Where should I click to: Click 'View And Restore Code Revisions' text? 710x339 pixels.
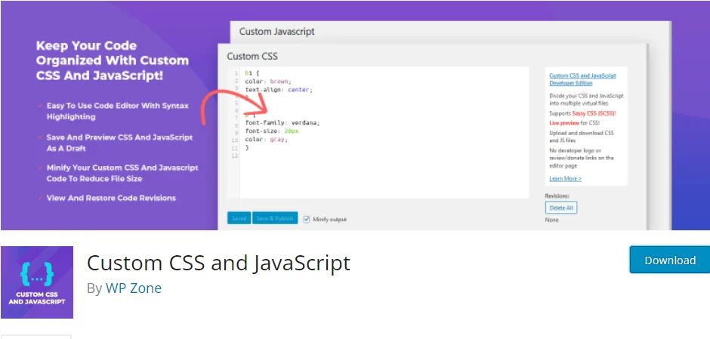click(111, 198)
